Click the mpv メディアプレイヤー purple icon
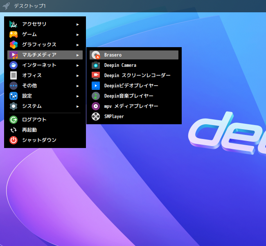Viewport: 266px width, 246px height. [x=96, y=106]
